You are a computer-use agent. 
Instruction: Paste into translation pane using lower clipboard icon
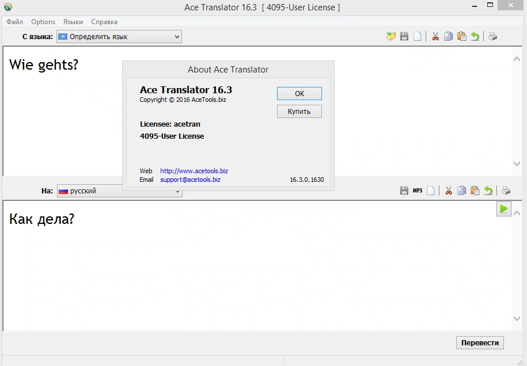tap(475, 190)
